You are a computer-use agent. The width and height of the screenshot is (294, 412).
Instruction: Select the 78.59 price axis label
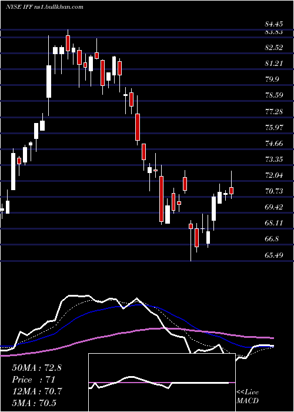(x=274, y=95)
